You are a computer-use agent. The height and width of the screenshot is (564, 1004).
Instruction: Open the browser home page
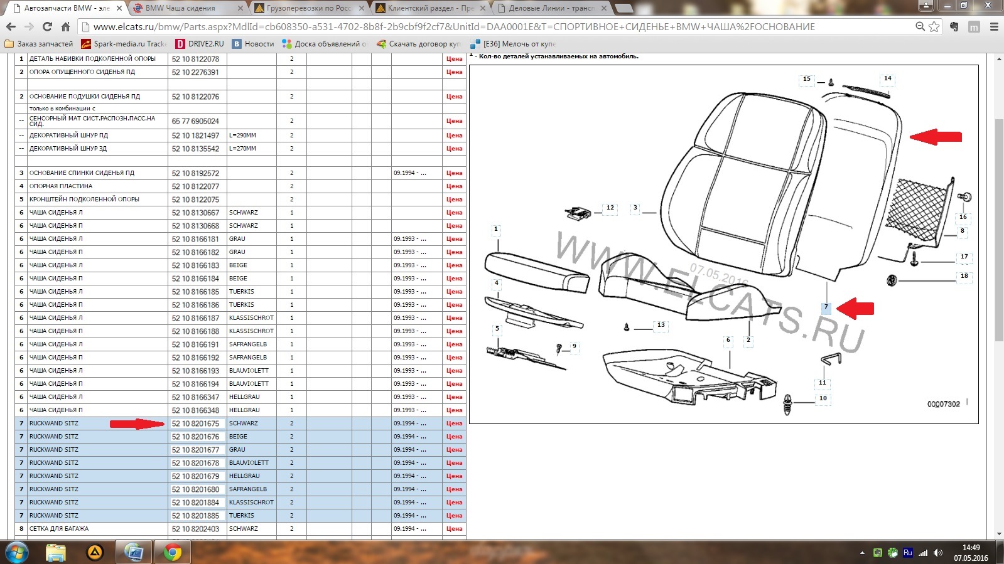[x=65, y=27]
